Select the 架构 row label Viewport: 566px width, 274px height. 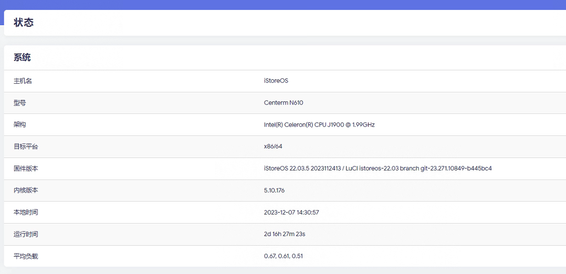(19, 125)
